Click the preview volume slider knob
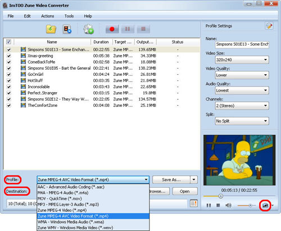 click(x=250, y=206)
